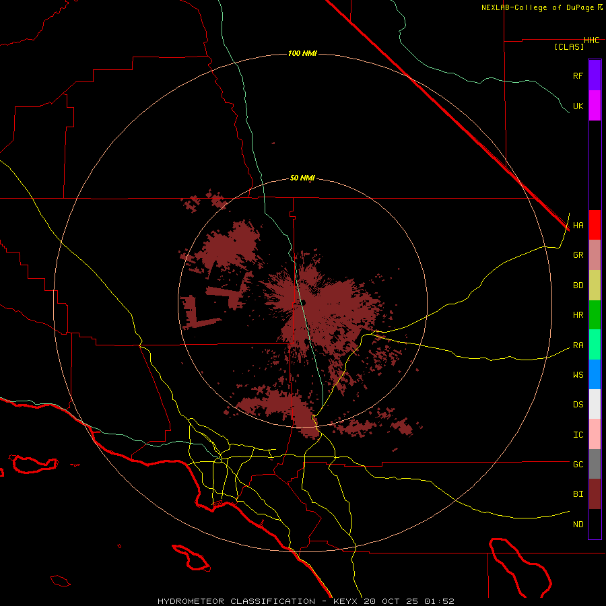Click the "IC" legend label
Screen dimensions: 606x606
click(578, 435)
